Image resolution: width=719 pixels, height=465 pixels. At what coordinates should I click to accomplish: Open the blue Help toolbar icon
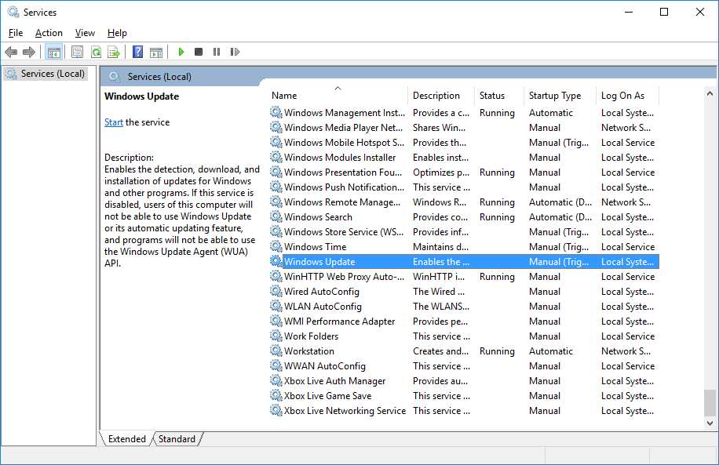[x=137, y=52]
